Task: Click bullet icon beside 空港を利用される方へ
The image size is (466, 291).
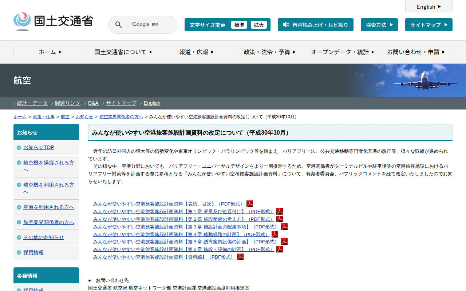Action: [19, 207]
